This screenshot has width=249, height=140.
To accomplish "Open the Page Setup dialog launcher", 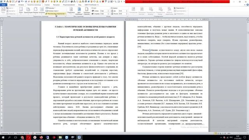I will tap(65, 16).
